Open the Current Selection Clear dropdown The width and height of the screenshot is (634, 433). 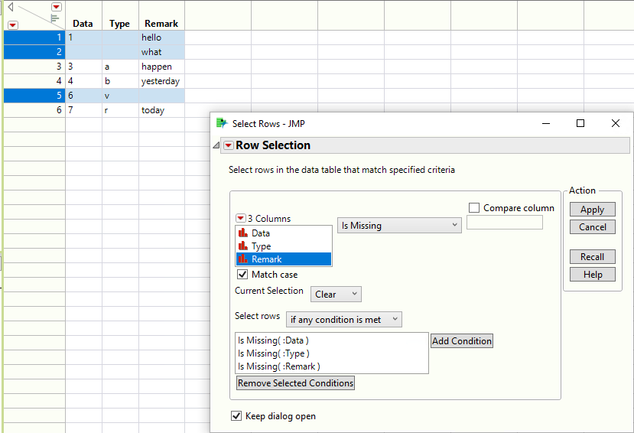(336, 295)
